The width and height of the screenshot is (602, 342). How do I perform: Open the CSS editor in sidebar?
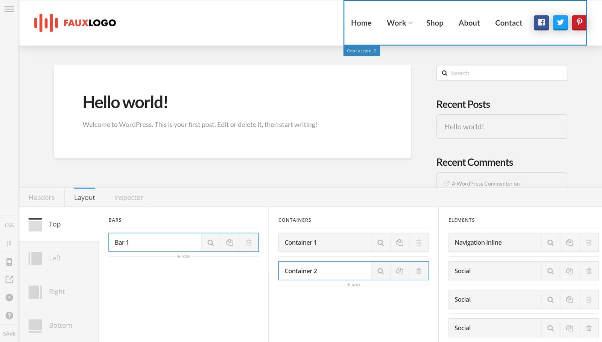(x=9, y=225)
